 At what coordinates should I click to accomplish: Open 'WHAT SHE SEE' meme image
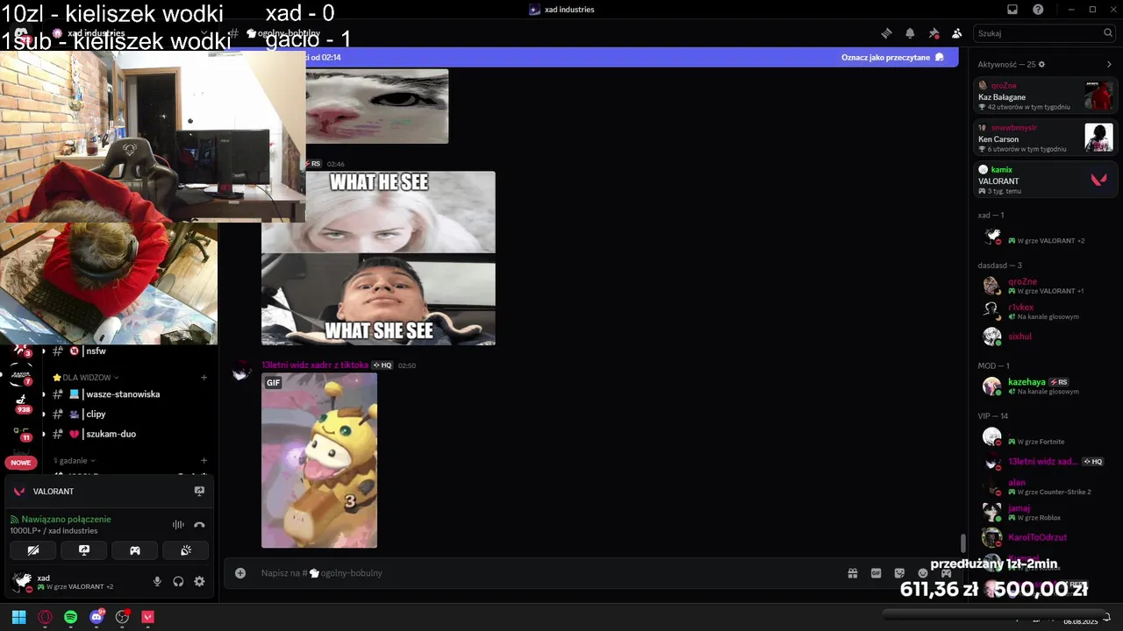[378, 300]
